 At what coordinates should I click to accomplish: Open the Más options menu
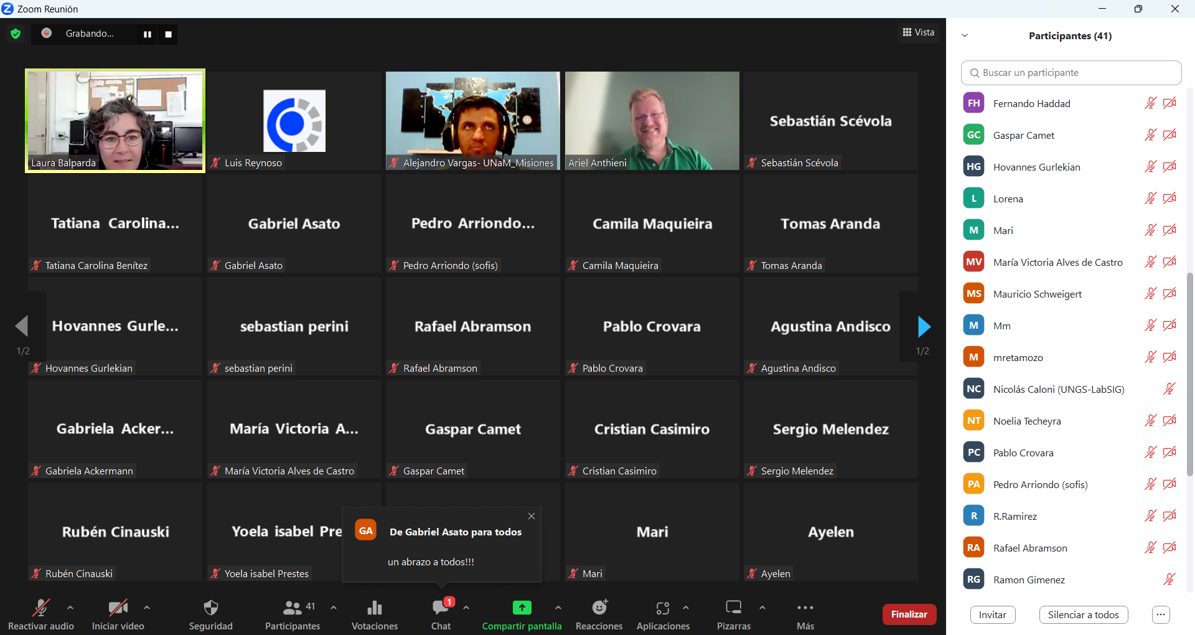(805, 608)
